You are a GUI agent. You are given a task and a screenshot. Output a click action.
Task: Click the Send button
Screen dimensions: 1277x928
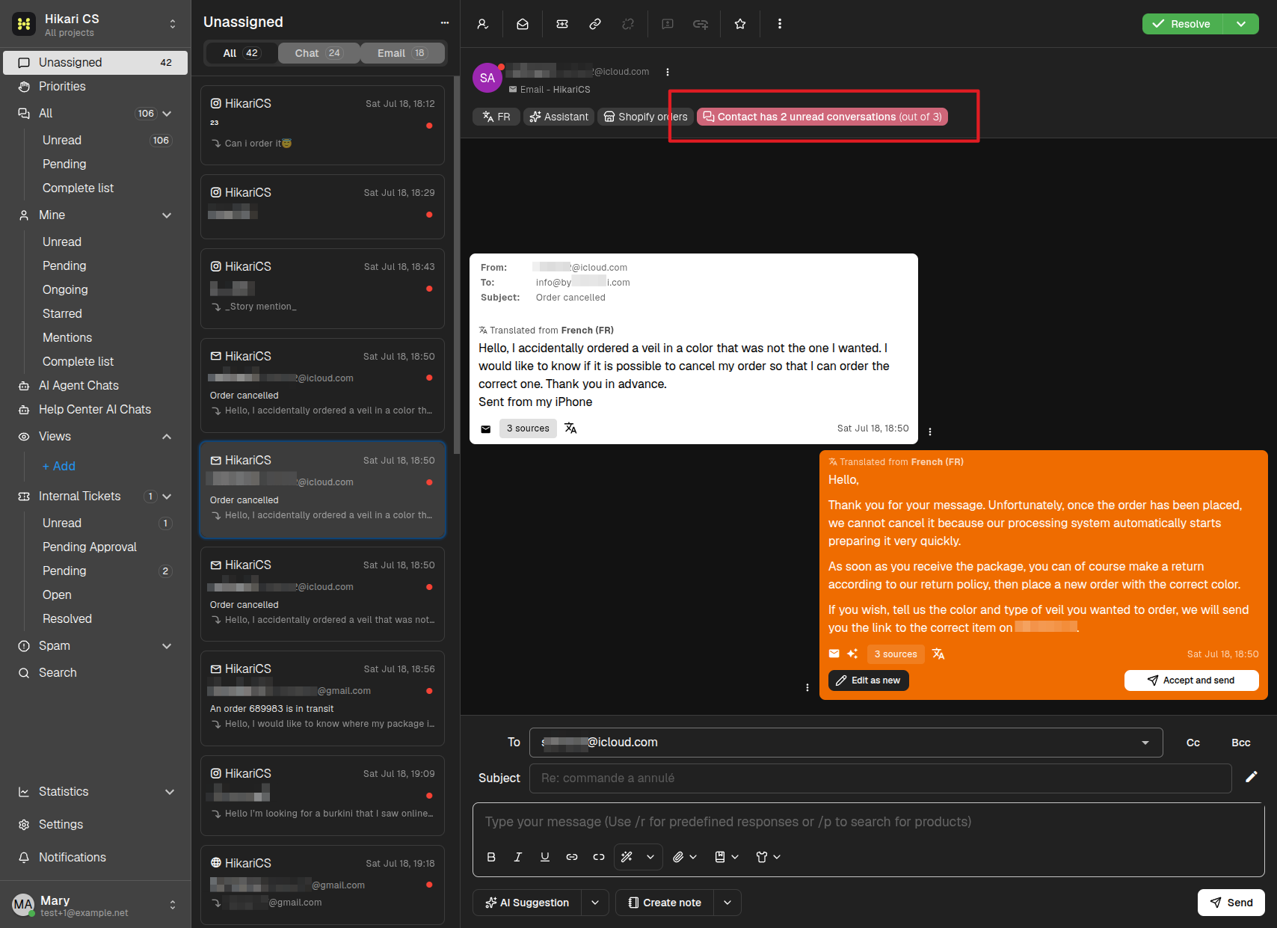(1231, 903)
